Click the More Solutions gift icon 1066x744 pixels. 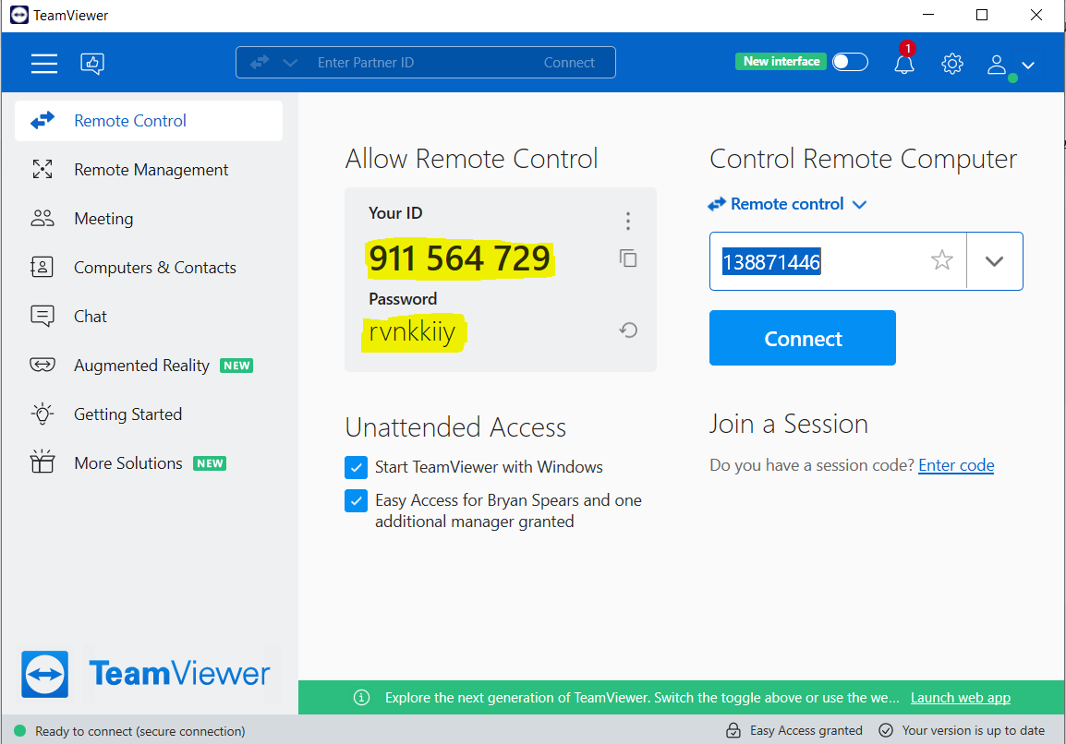[x=42, y=462]
